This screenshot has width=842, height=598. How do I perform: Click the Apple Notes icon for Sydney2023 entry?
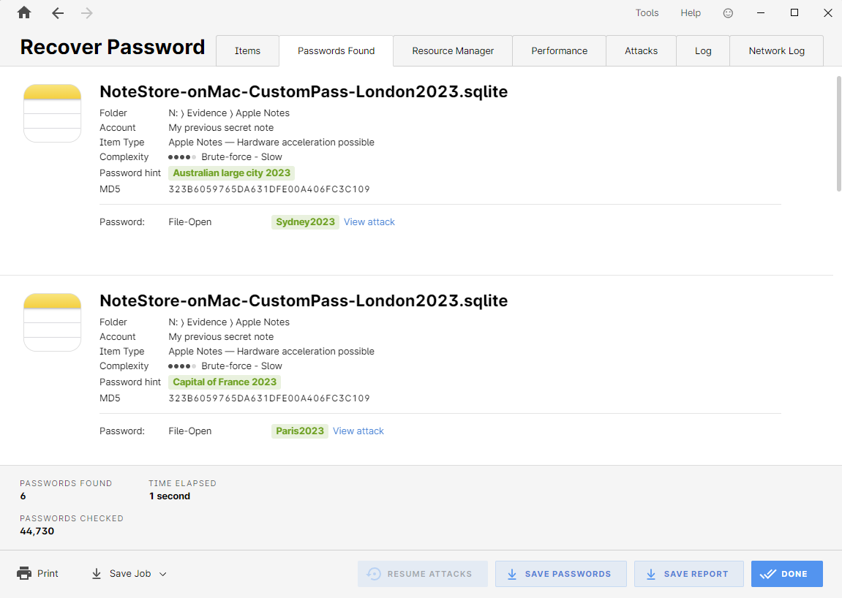click(x=52, y=113)
